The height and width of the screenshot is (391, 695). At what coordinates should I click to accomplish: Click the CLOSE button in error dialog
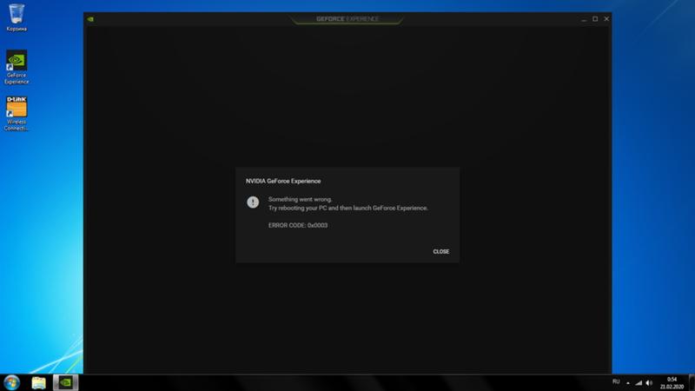pyautogui.click(x=440, y=252)
